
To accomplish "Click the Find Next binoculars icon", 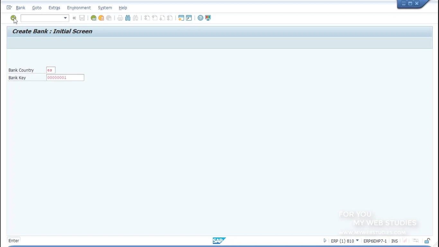I will (136, 18).
